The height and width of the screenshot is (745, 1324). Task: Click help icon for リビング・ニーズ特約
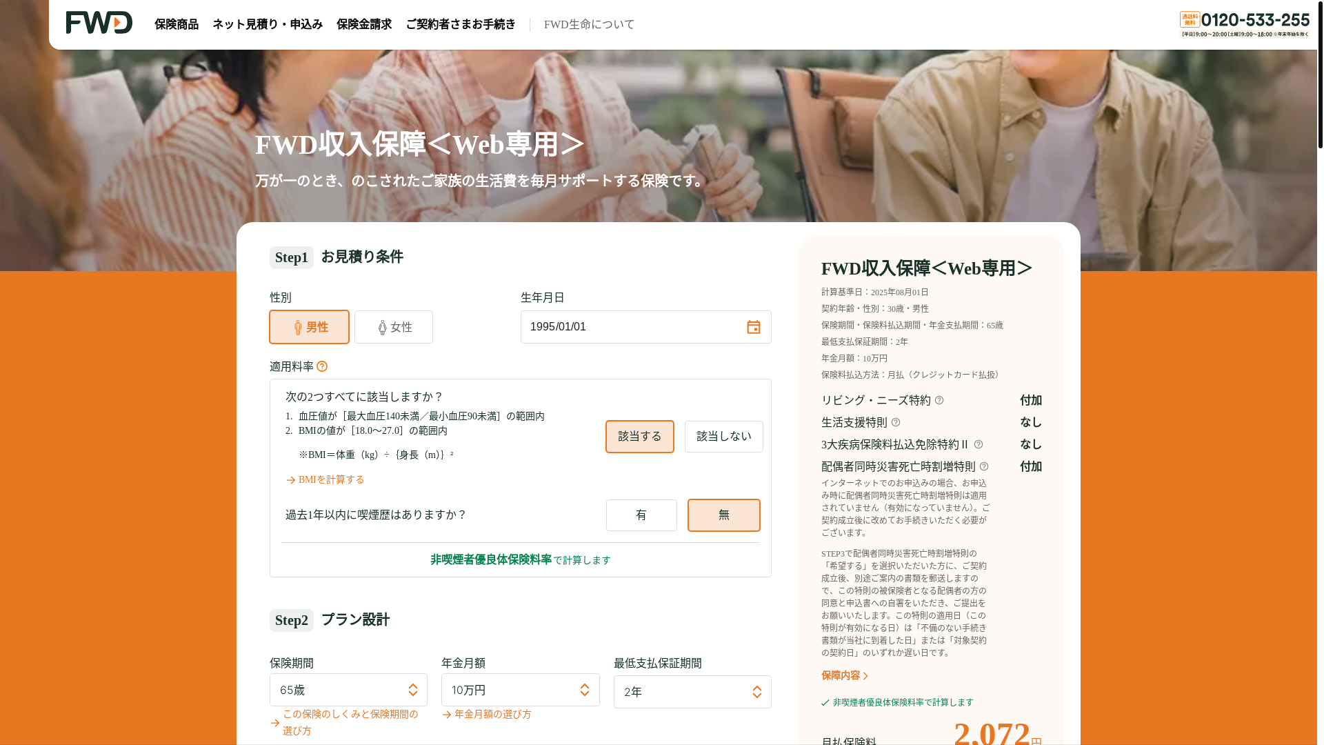[939, 400]
